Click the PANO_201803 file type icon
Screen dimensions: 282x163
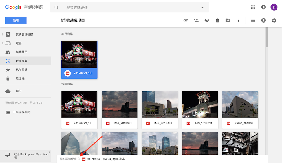click(228, 123)
